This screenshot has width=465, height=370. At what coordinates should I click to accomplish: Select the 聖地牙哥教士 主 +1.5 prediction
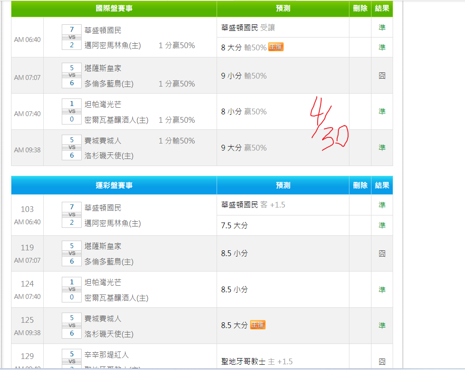point(257,362)
